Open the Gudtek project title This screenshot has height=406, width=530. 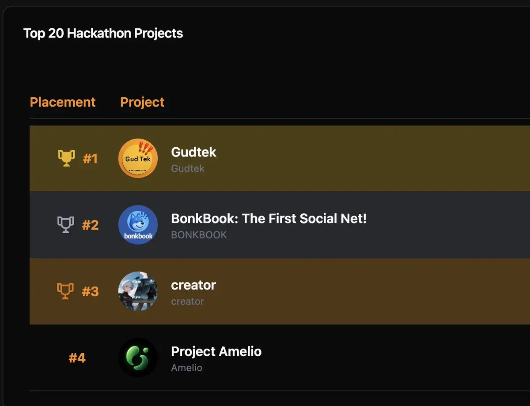[x=193, y=152]
